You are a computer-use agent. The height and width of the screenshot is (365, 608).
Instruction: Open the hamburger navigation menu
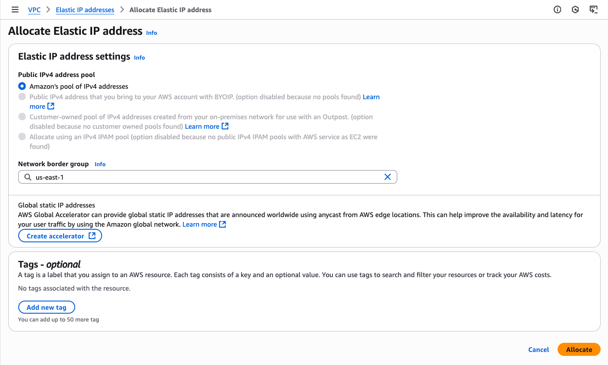coord(15,10)
